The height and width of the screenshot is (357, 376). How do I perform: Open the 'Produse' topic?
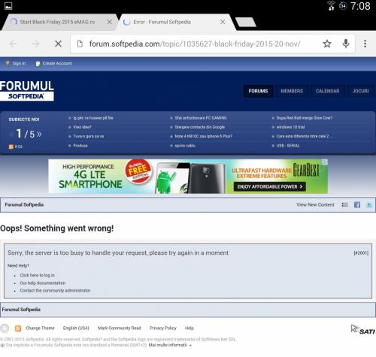tap(80, 146)
